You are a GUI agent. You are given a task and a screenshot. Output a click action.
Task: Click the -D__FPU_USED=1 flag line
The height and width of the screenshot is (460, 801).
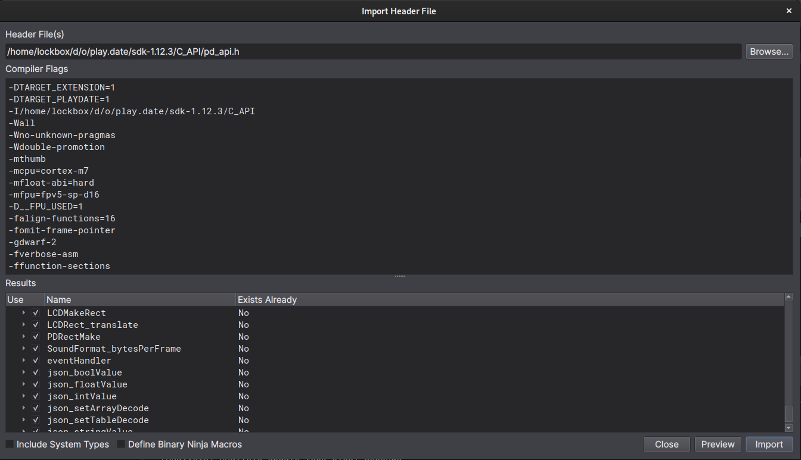(46, 206)
